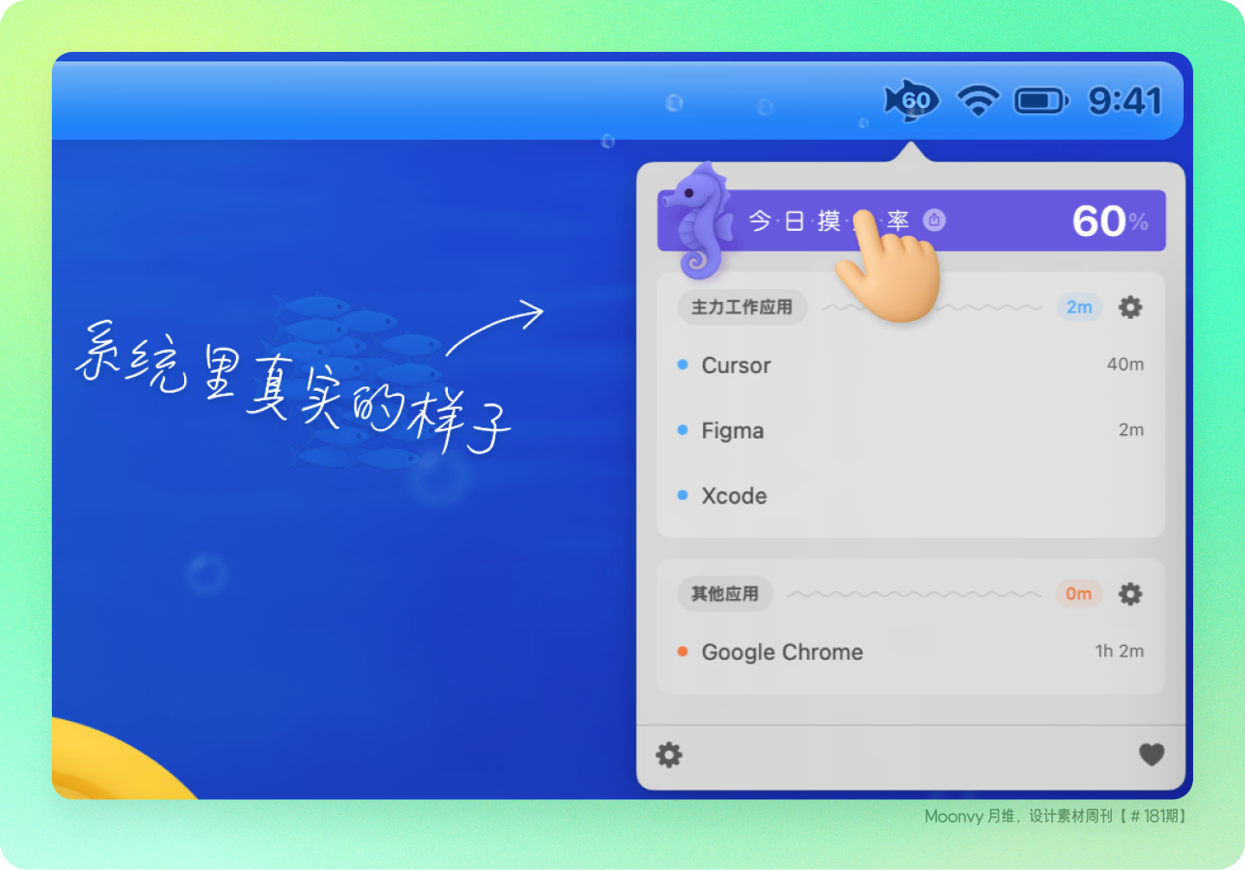
Task: Click the blue dot beside Cursor
Action: [x=682, y=365]
